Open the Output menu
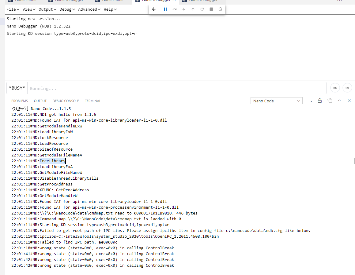Screen dimensions: 355x275 click(47, 9)
